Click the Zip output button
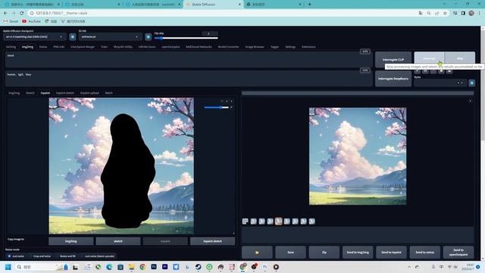 tap(324, 253)
